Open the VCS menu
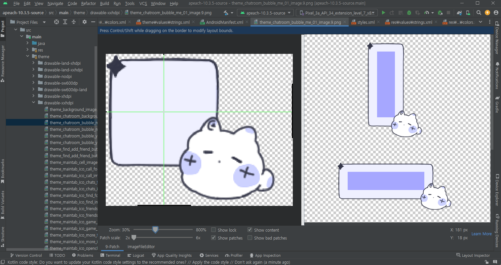 143,3
